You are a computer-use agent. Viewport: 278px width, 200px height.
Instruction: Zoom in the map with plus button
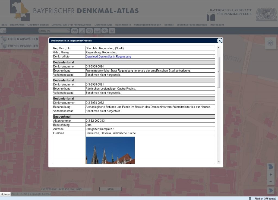click(x=271, y=175)
